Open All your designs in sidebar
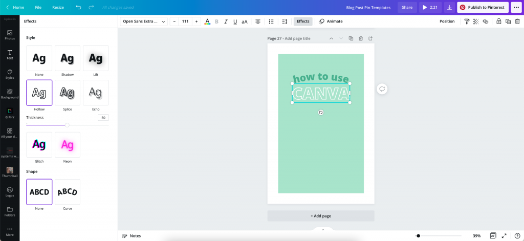The height and width of the screenshot is (241, 524). 10,133
